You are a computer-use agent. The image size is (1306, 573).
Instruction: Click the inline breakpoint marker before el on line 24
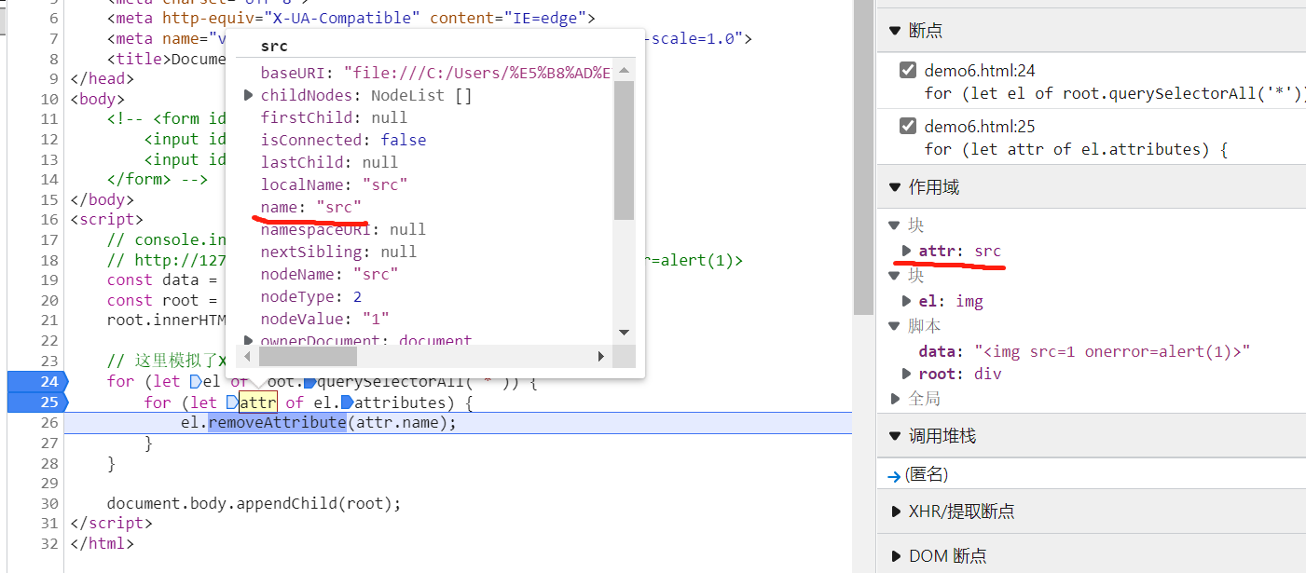pos(195,382)
